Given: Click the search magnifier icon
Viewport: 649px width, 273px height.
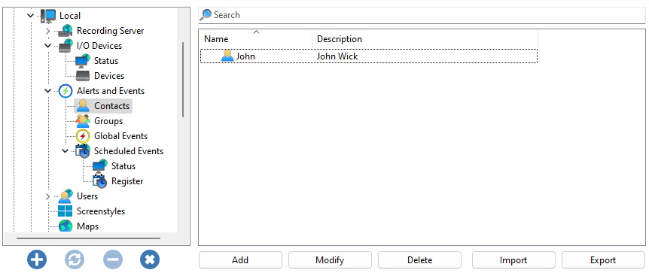Looking at the screenshot, I should tap(206, 15).
